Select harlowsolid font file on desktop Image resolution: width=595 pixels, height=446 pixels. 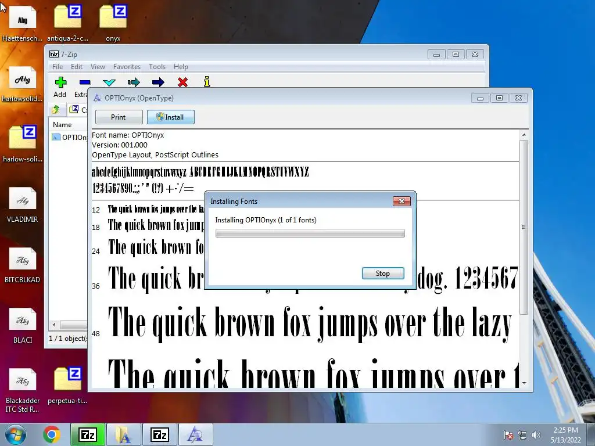23,84
